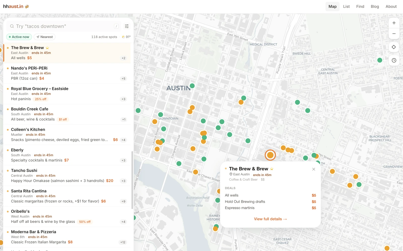Expand +4 deals for Oribello's

123,222
